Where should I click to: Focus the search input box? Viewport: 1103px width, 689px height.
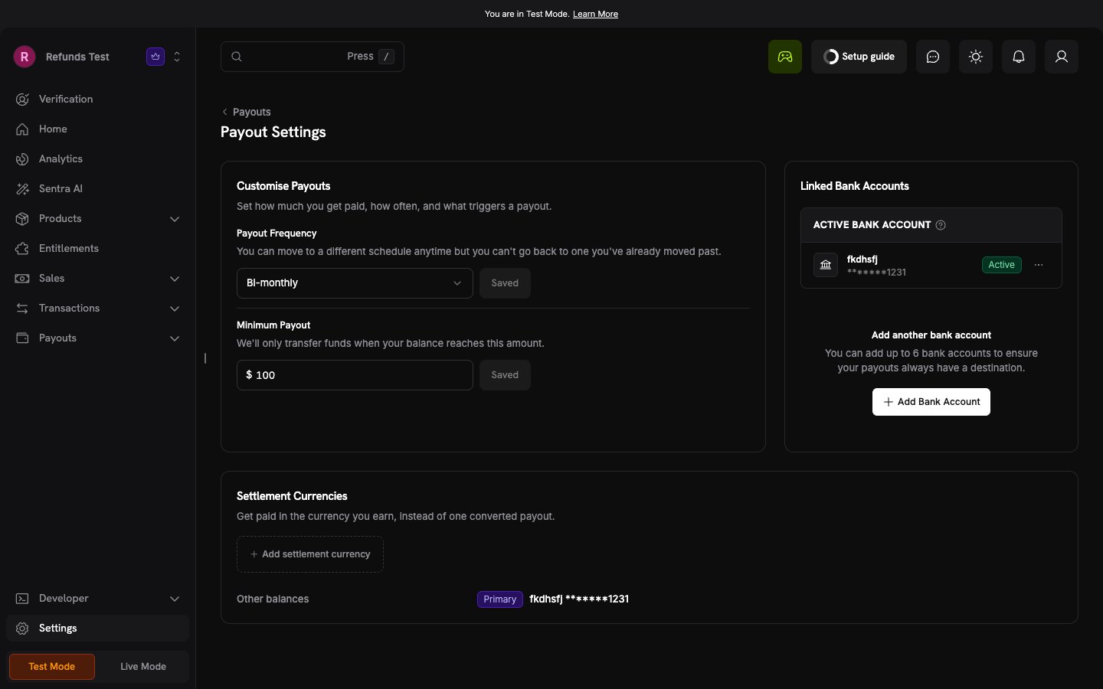coord(313,57)
